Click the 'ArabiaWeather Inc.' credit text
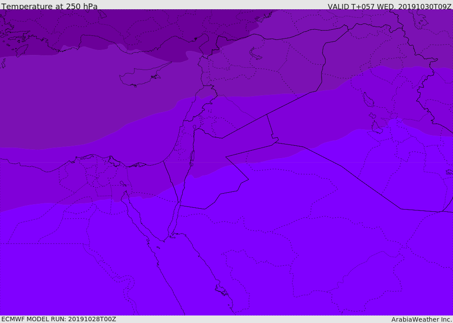This screenshot has width=453, height=323. click(422, 319)
